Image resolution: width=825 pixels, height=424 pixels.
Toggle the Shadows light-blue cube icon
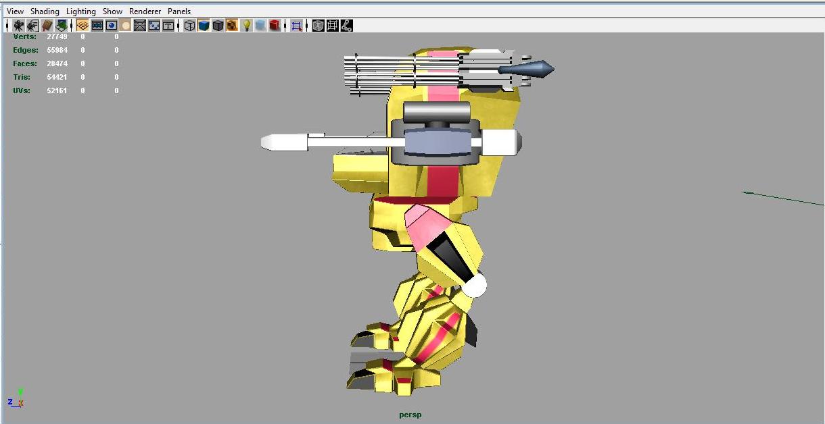(260, 26)
